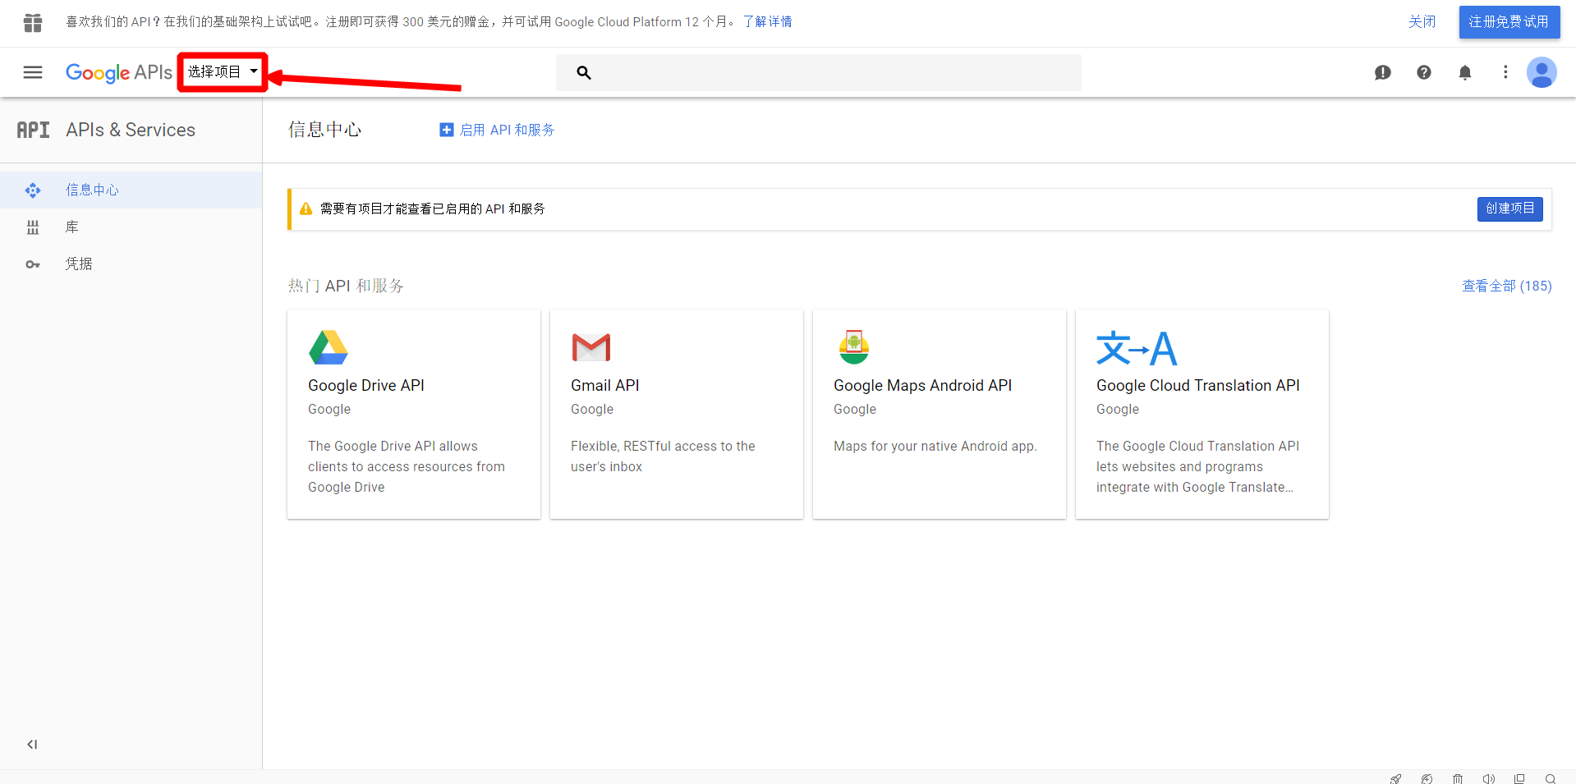
Task: Open the user account avatar
Action: 1542,72
